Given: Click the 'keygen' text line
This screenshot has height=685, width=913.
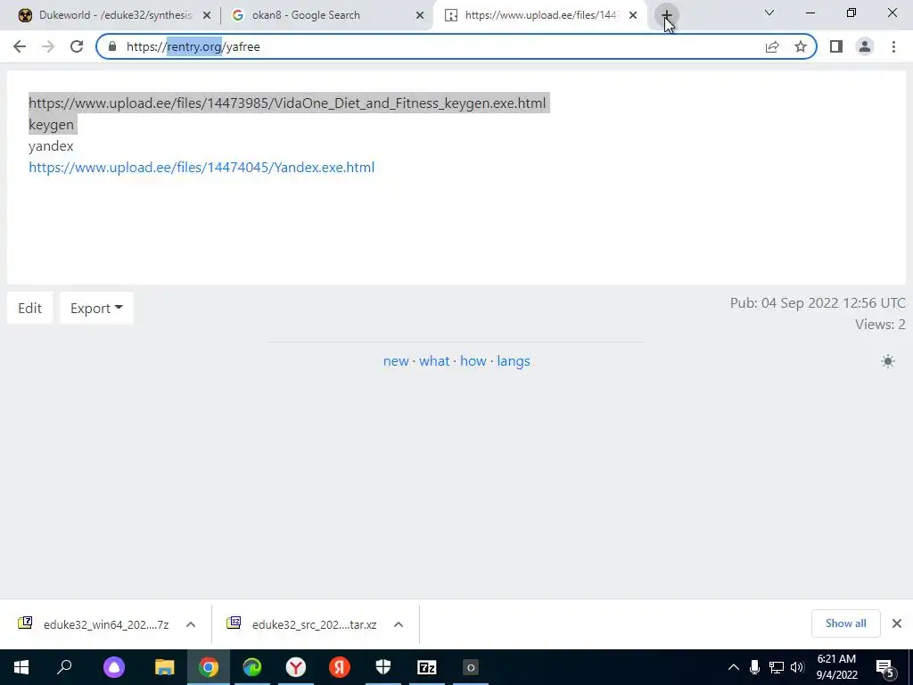Looking at the screenshot, I should click(51, 125).
